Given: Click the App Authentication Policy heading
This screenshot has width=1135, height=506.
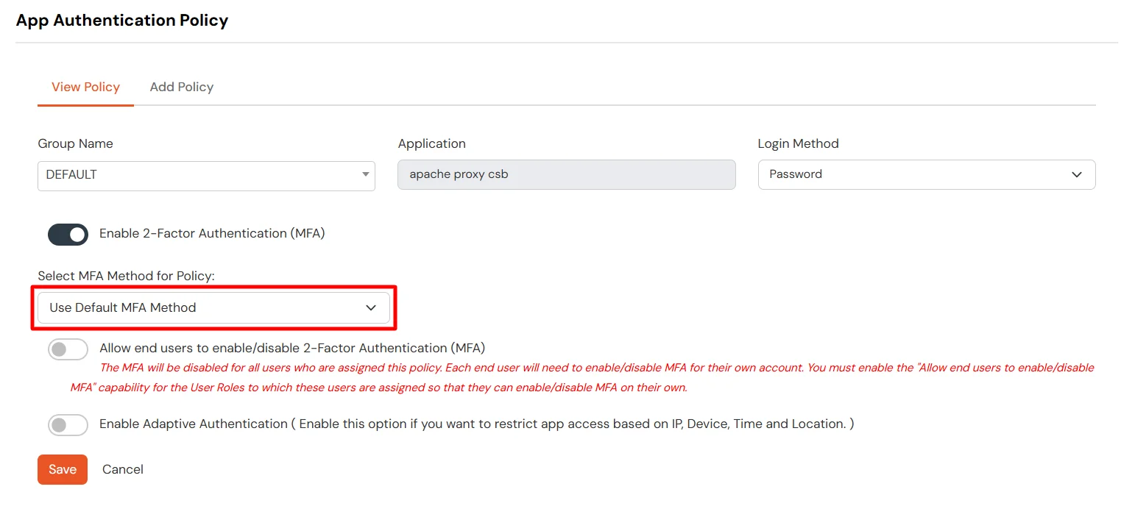Looking at the screenshot, I should click(x=122, y=20).
